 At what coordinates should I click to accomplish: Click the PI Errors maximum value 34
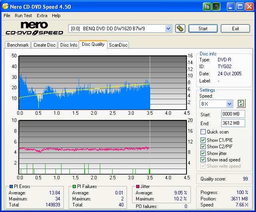click(58, 199)
